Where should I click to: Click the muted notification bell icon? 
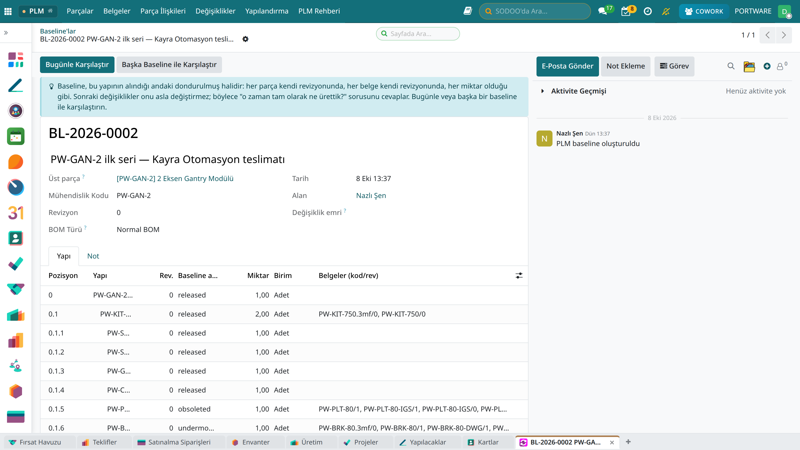tap(666, 11)
